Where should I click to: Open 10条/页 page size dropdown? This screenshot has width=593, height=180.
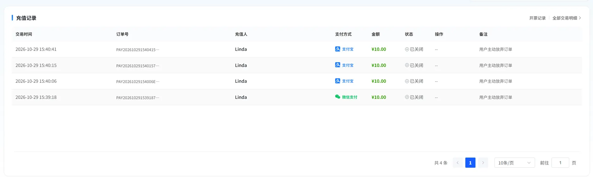coord(514,163)
